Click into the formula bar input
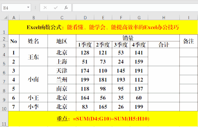Image resolution: width=198 pixels, height=127 pixels. pos(135,7)
